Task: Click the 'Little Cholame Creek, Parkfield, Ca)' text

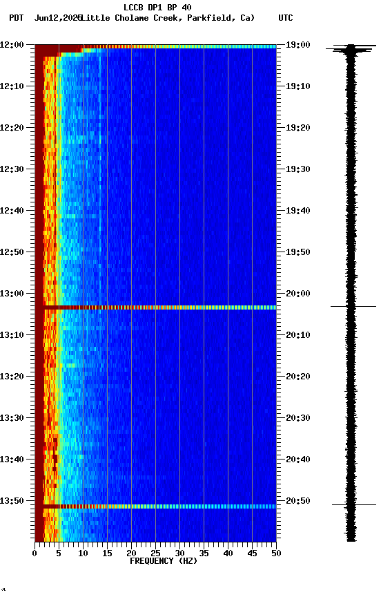Action: (168, 18)
